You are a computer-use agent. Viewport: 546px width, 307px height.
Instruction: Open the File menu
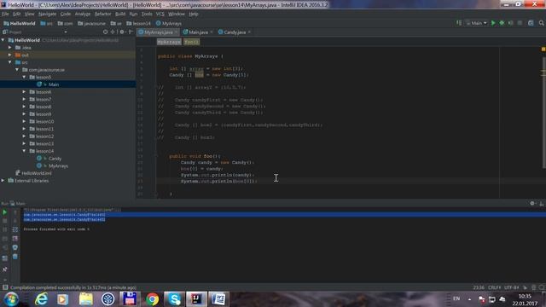5,14
